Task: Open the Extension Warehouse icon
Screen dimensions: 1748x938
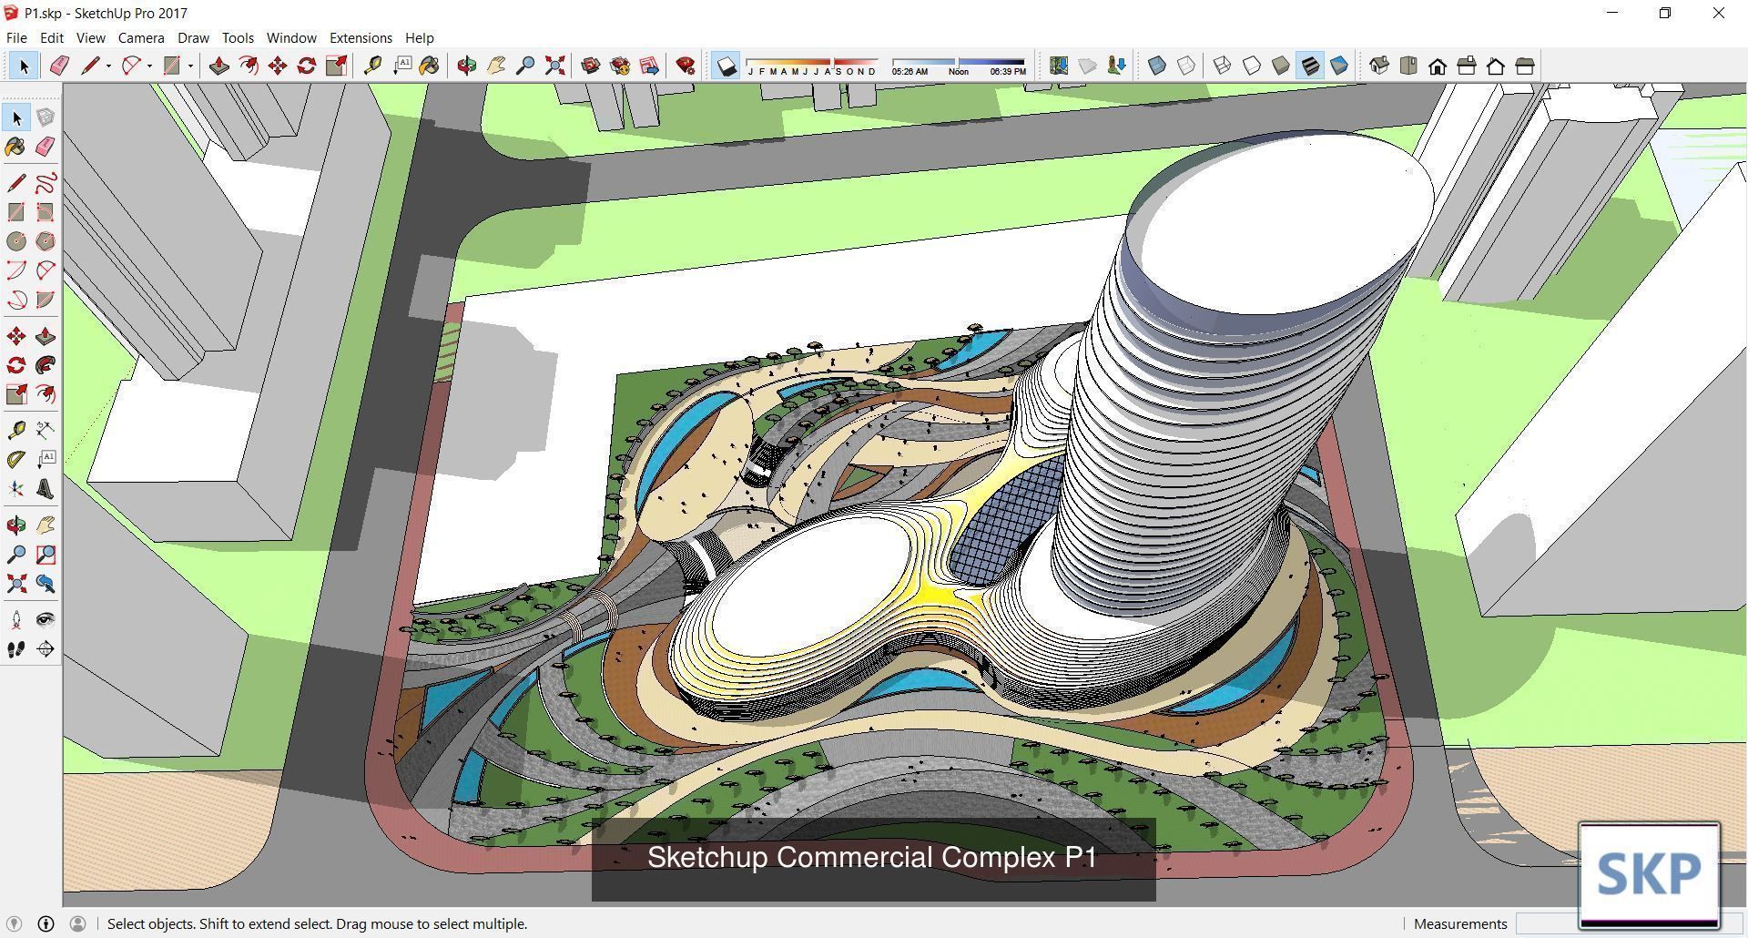Action: coord(620,66)
